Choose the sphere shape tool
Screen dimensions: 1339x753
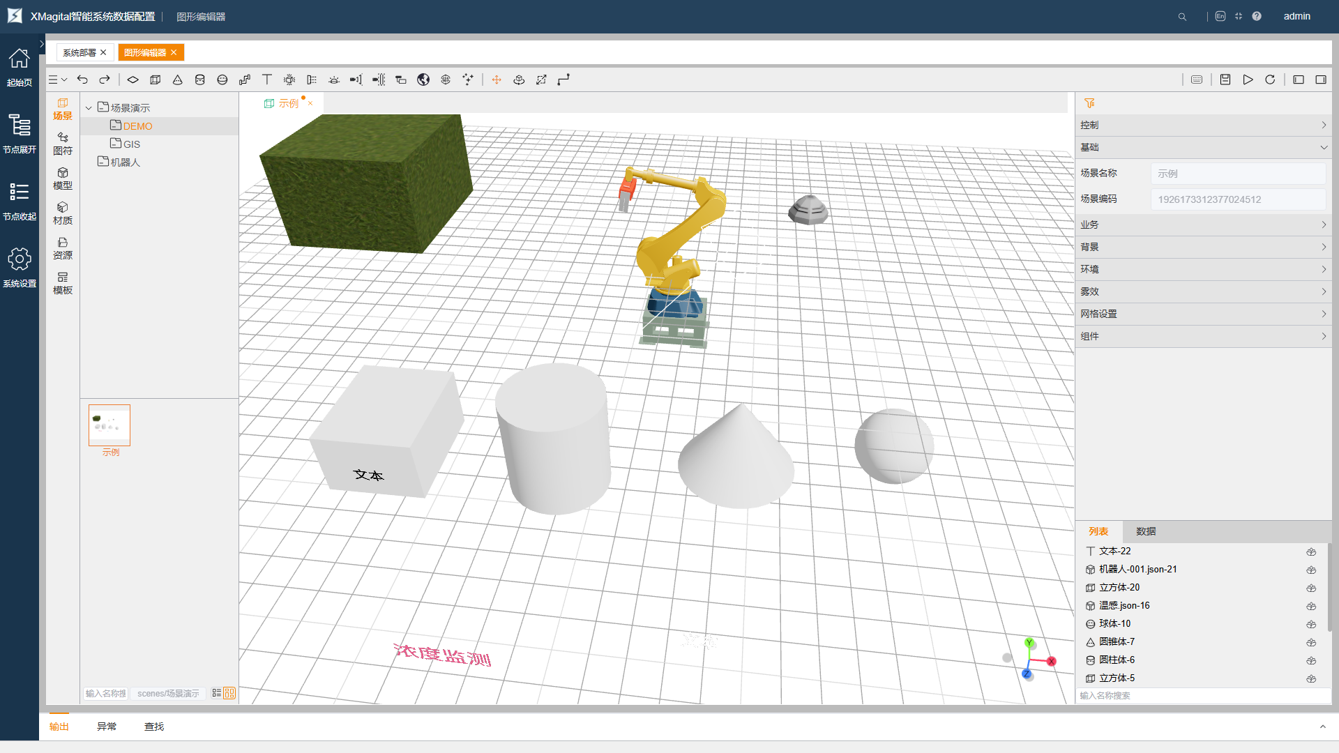coord(222,80)
